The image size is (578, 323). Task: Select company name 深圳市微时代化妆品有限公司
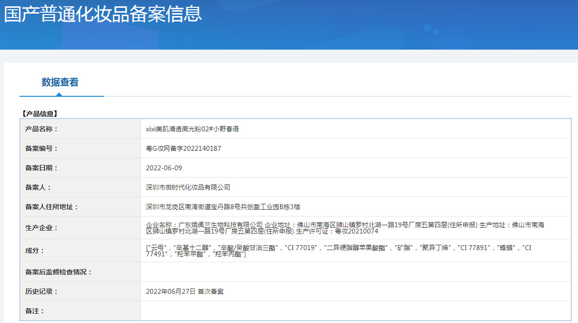point(188,187)
